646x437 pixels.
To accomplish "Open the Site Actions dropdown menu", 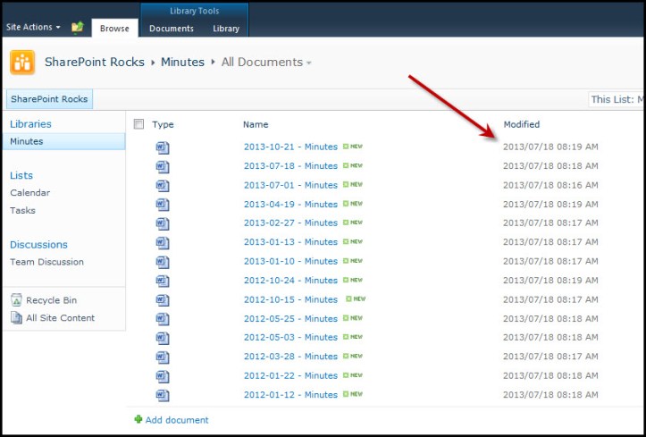I will tap(33, 27).
